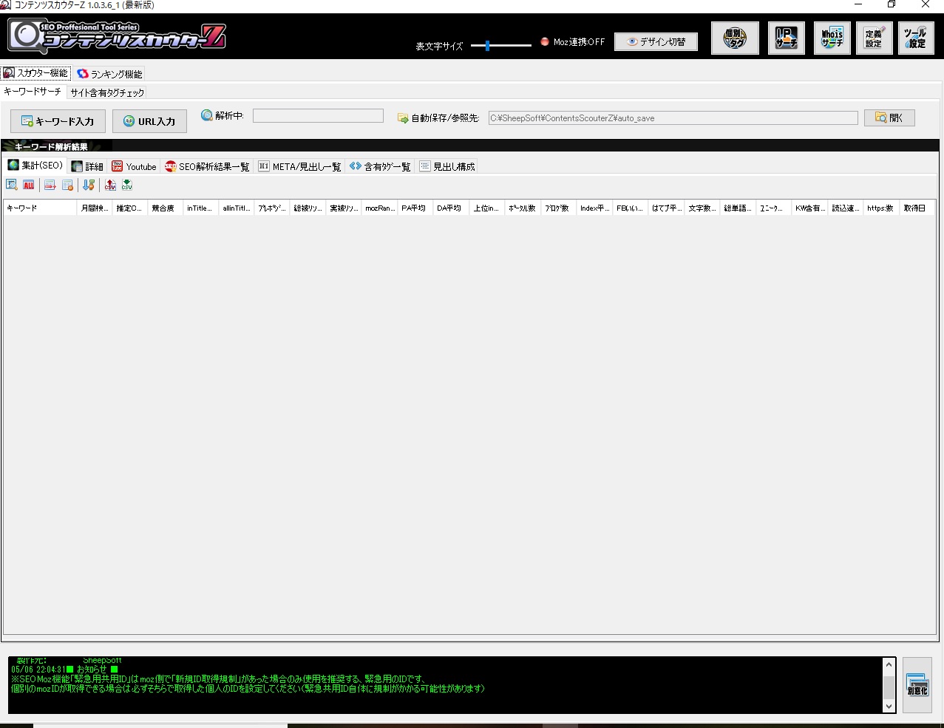Click the CSV import icon with green arrow
The image size is (944, 728).
pos(127,186)
